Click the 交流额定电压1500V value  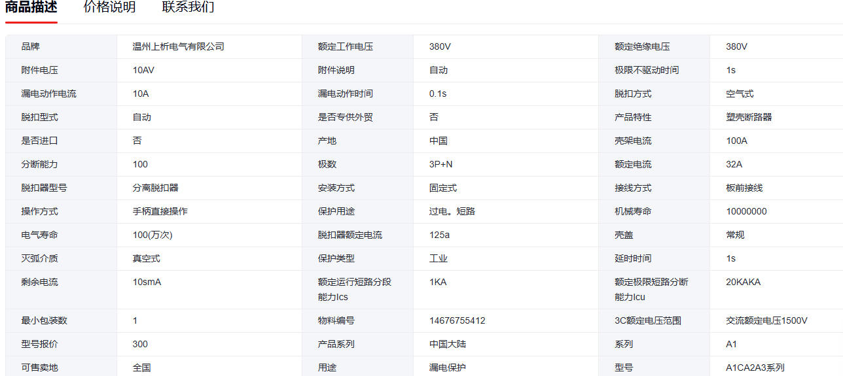pos(766,320)
